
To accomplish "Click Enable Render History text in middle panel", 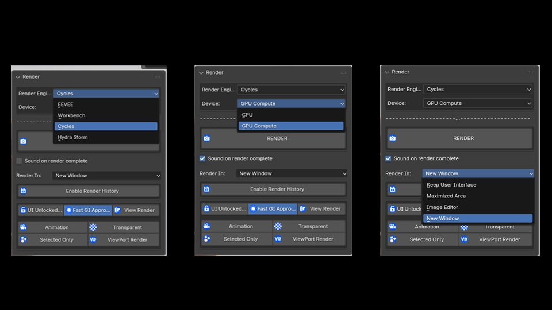I will point(277,189).
